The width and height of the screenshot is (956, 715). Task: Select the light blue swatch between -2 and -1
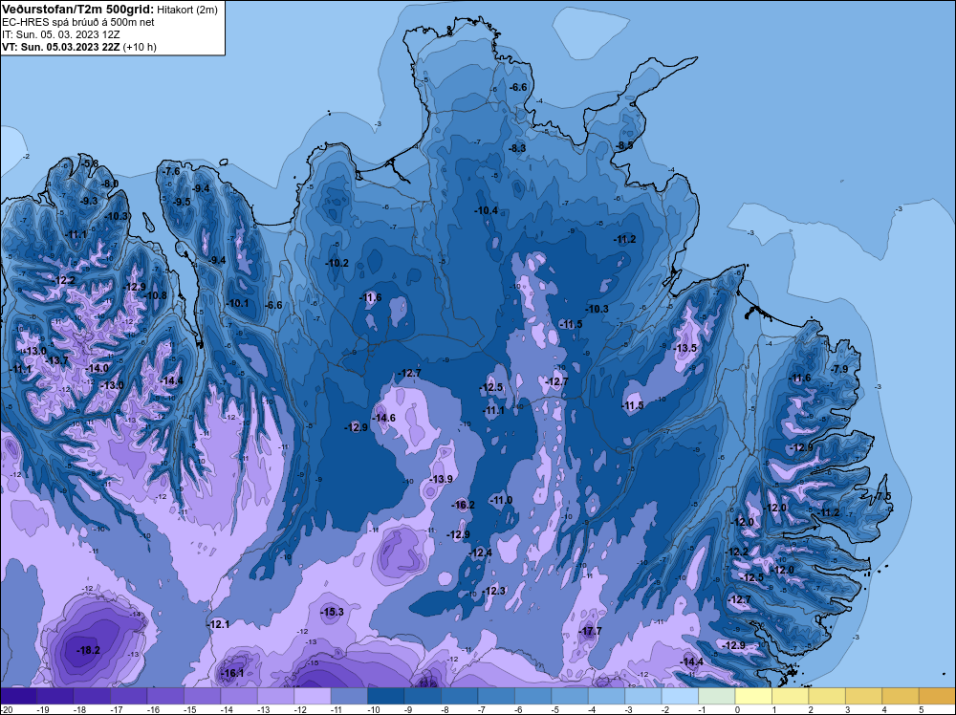[x=681, y=696]
